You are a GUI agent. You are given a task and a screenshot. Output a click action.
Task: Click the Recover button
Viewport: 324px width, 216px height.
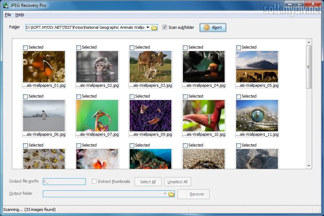point(193,194)
